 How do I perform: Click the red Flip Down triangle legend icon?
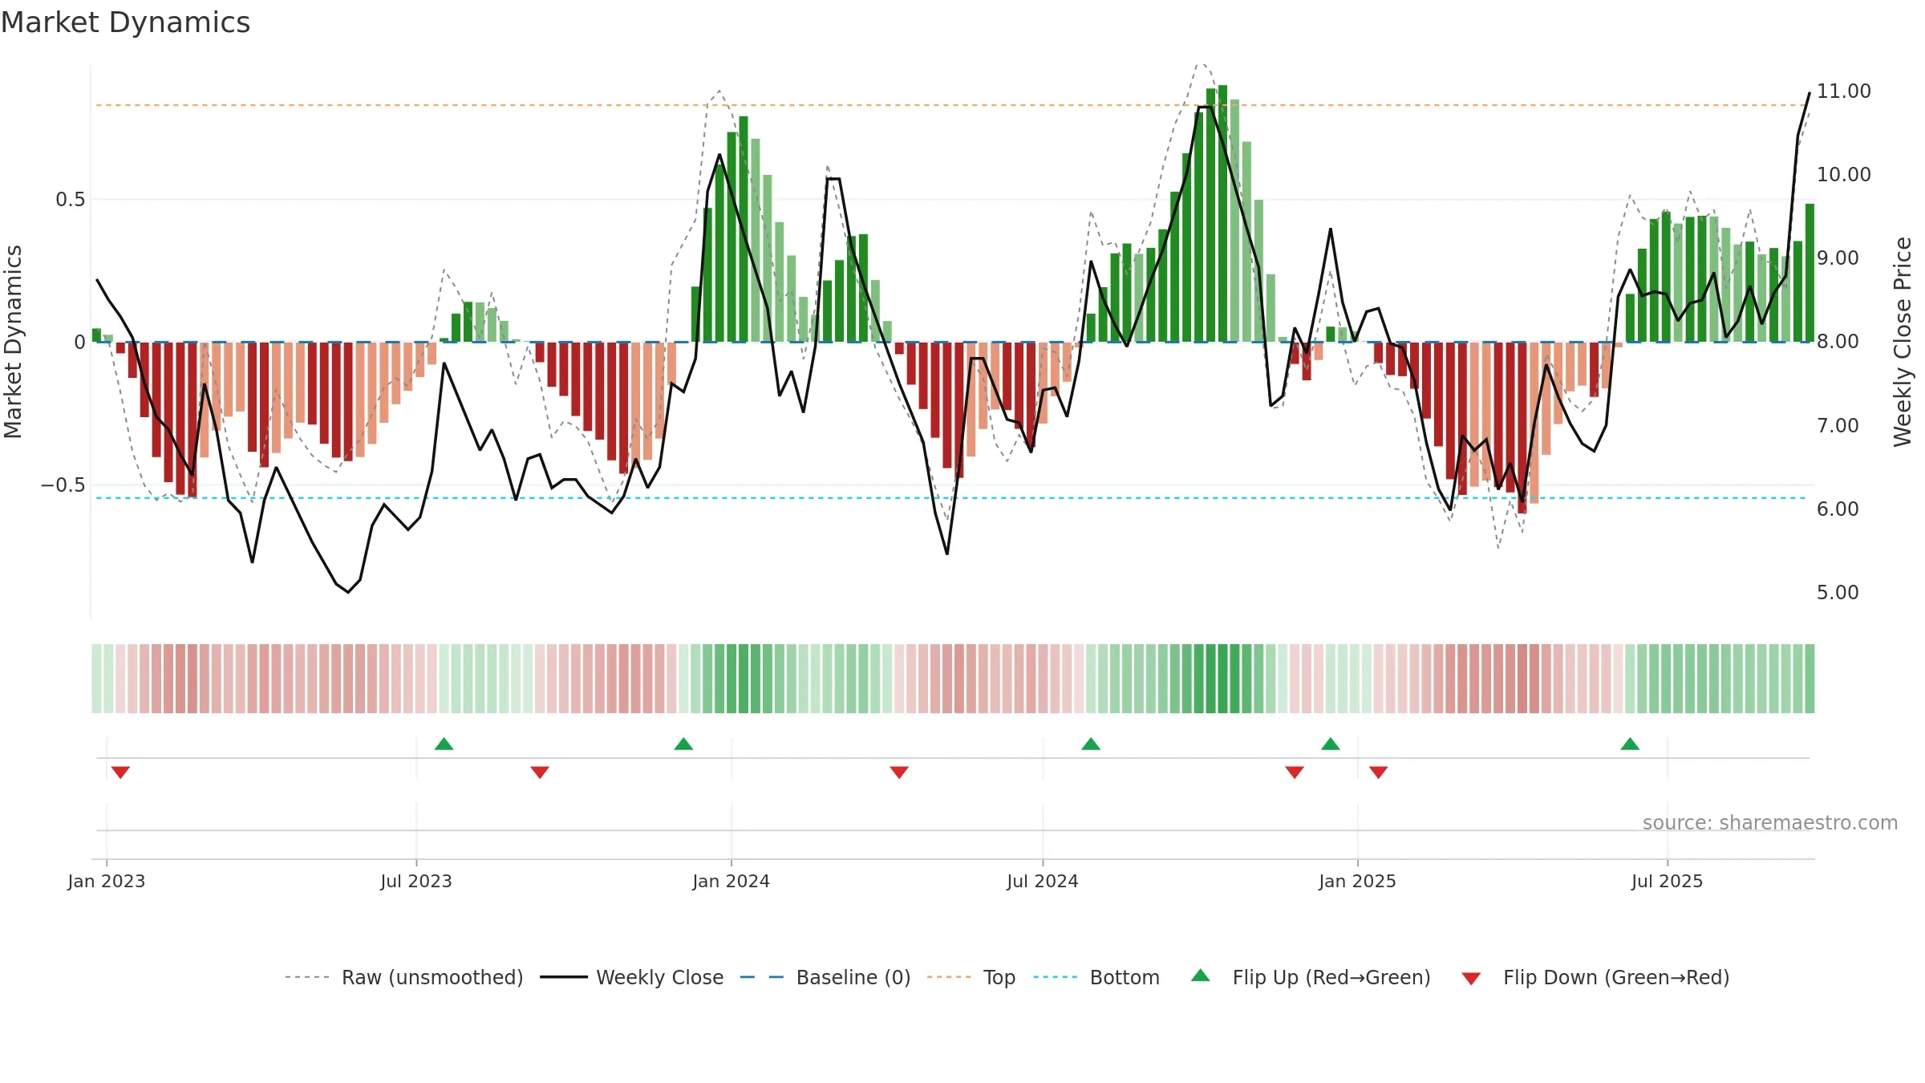coord(1471,979)
